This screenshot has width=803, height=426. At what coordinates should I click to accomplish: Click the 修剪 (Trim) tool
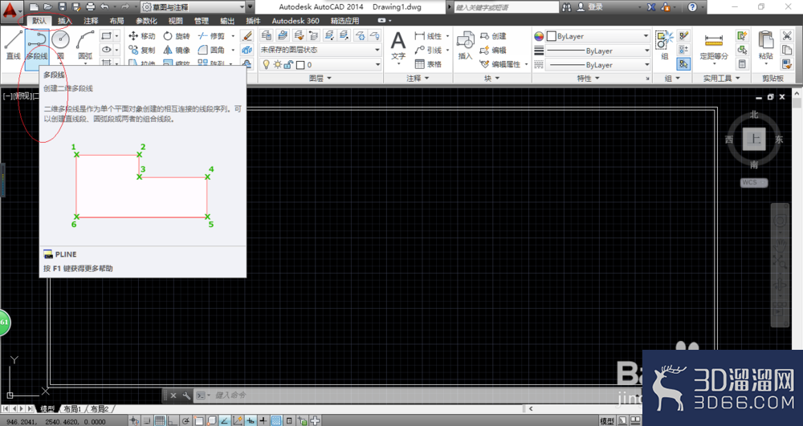[x=211, y=36]
